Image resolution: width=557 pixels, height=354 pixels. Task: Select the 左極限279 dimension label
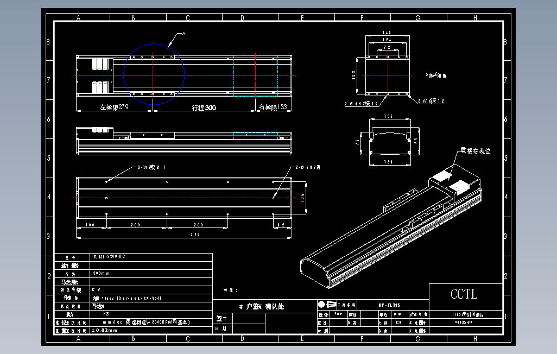click(114, 107)
